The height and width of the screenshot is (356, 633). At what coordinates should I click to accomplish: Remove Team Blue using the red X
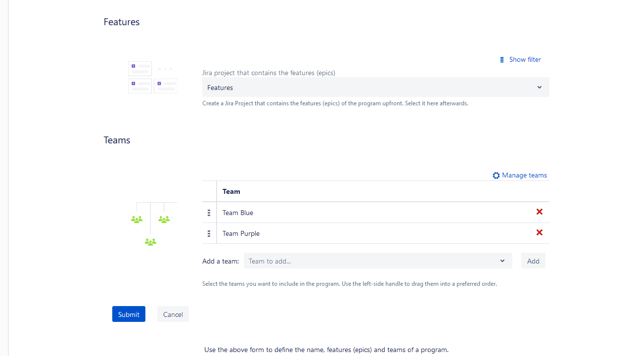[539, 212]
